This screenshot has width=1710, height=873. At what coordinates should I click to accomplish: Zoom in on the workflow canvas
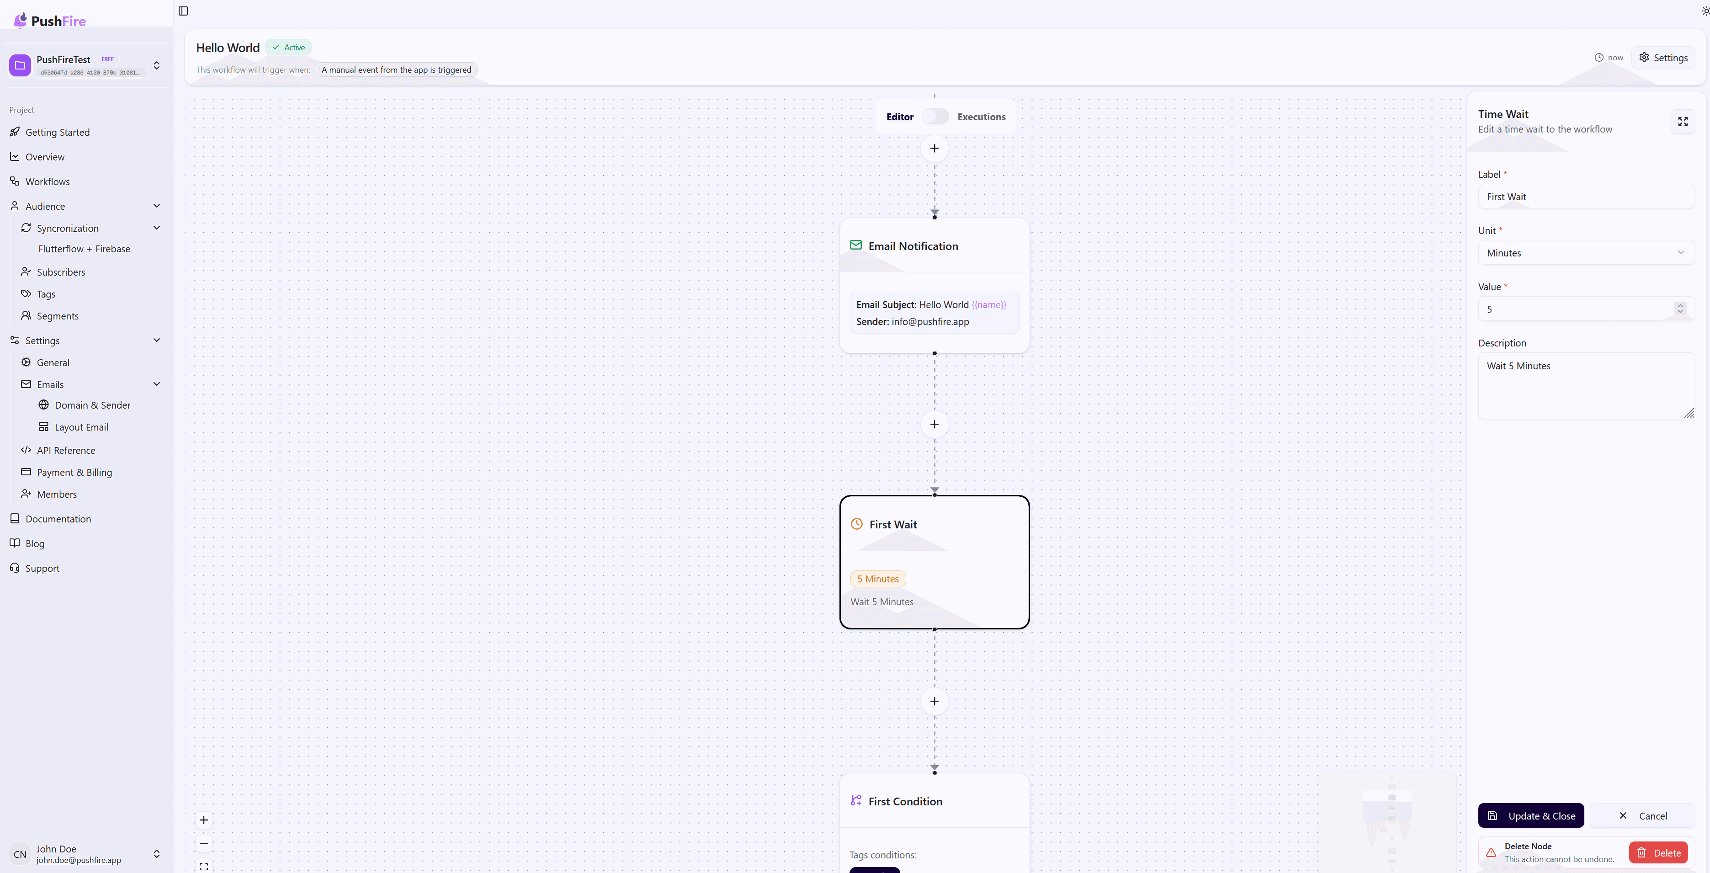tap(203, 820)
